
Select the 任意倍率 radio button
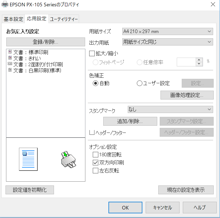[140, 62]
